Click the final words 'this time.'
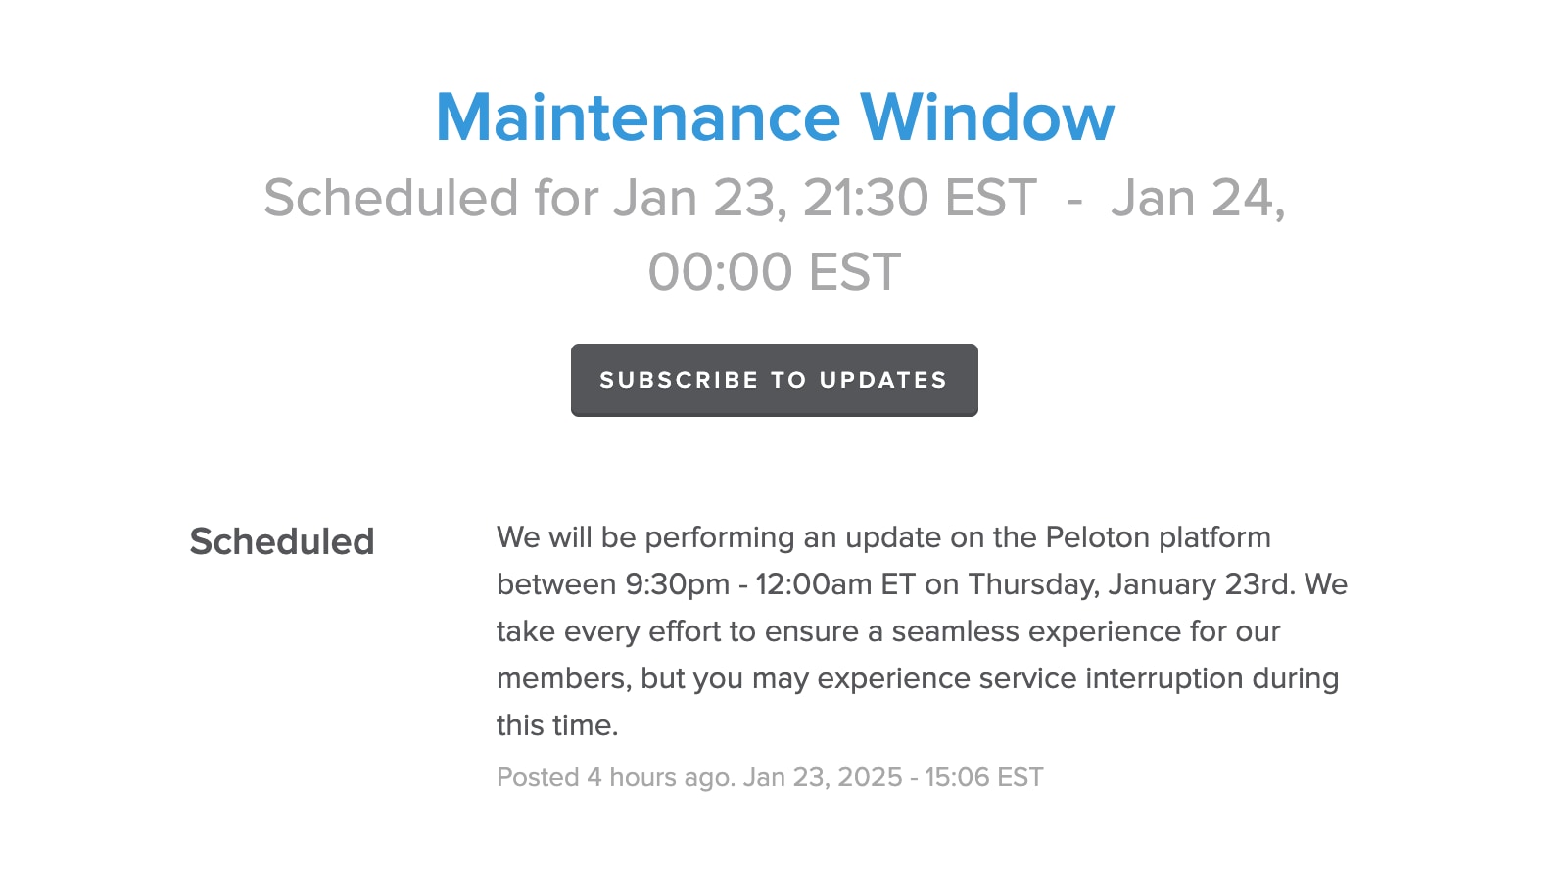The image size is (1567, 881). coord(557,725)
